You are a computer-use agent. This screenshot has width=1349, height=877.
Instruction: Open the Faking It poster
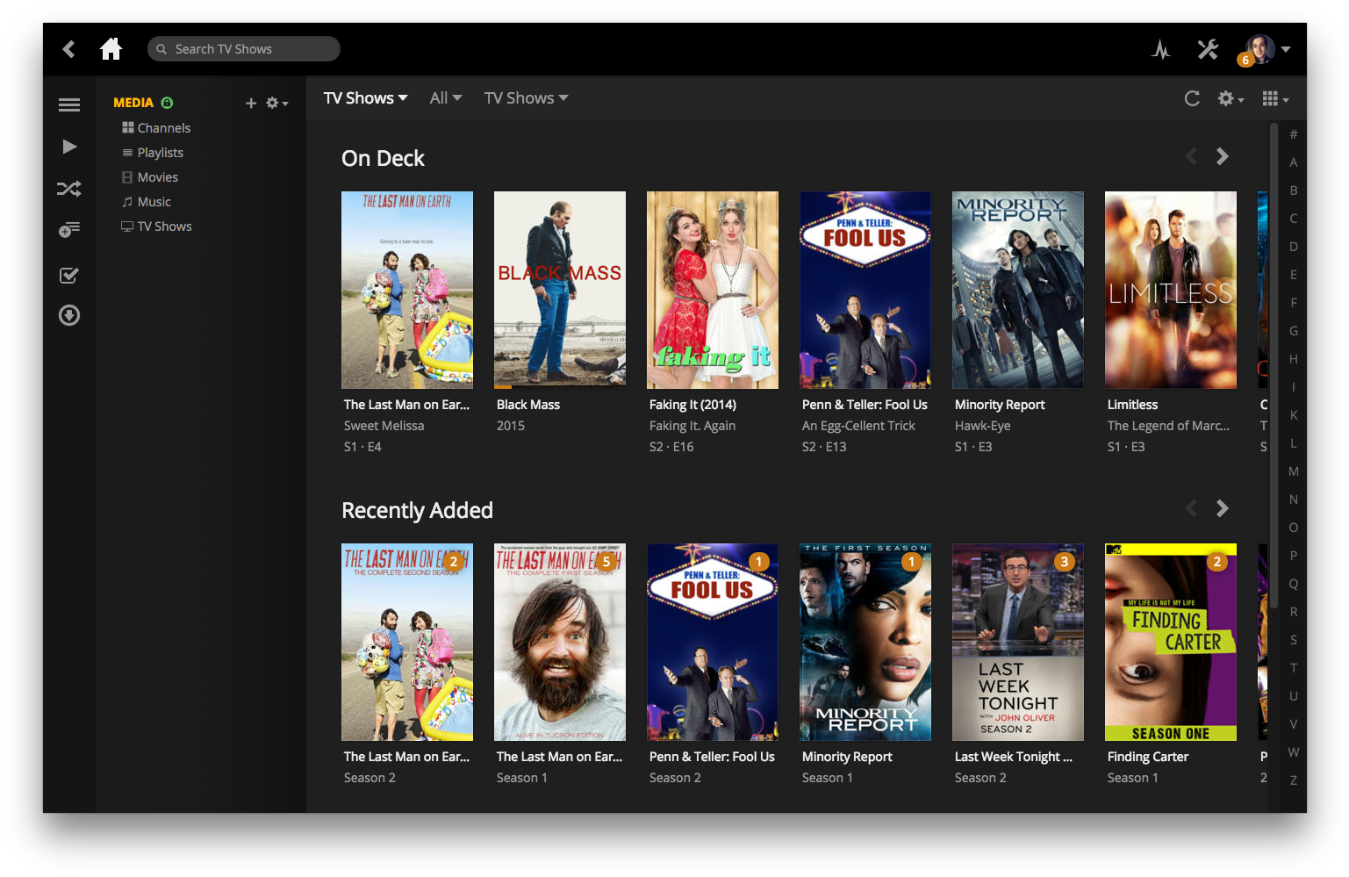click(713, 290)
